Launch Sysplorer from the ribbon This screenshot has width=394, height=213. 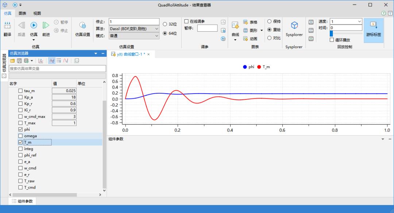[294, 29]
